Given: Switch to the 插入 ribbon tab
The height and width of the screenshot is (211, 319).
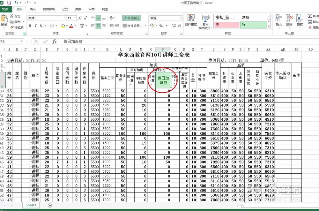Looking at the screenshot, I should click(32, 9).
